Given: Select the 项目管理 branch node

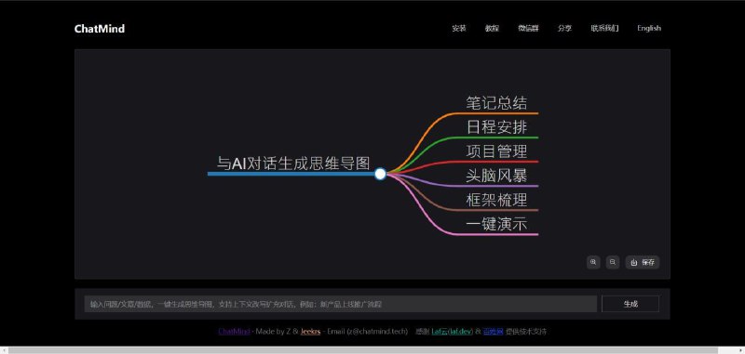Looking at the screenshot, I should [496, 151].
